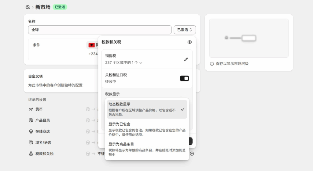This screenshot has height=171, width=313.
Task: Open the 货币 inherited setting row
Action: coord(39,109)
